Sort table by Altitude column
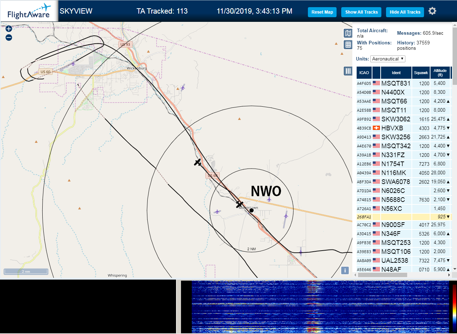 pyautogui.click(x=440, y=73)
